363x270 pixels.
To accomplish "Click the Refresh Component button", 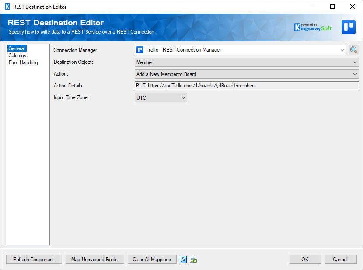I will (x=34, y=260).
